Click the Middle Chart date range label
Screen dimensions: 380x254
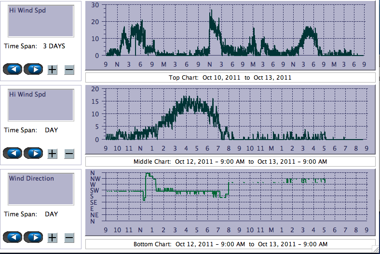(x=230, y=161)
